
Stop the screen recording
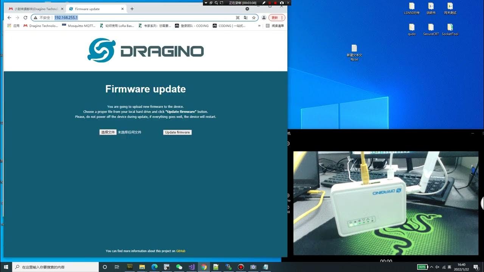pos(275,3)
